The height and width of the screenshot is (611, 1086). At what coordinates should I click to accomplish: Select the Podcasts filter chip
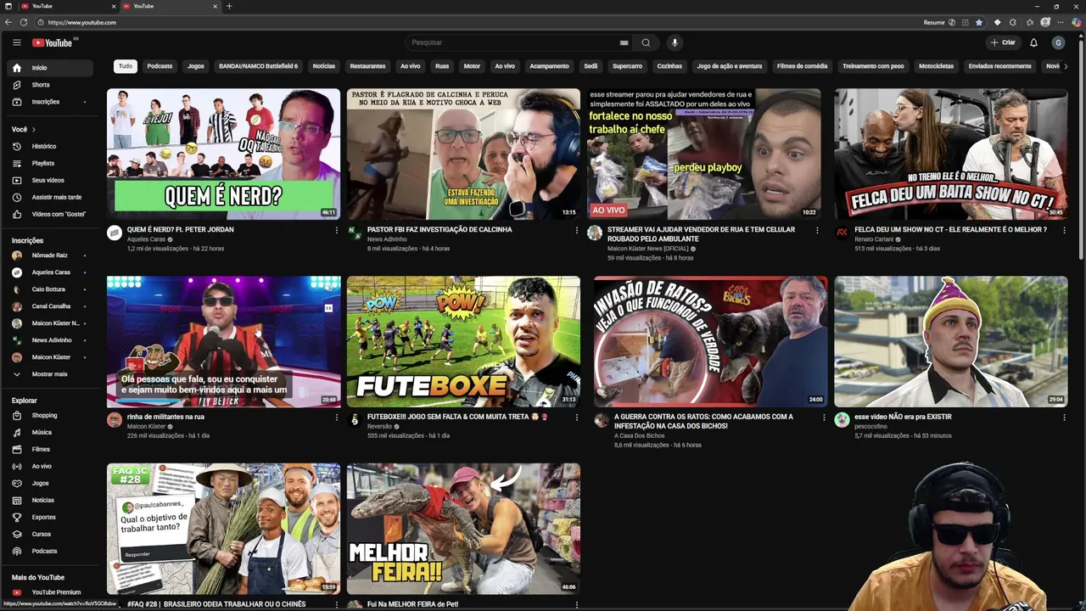[160, 66]
